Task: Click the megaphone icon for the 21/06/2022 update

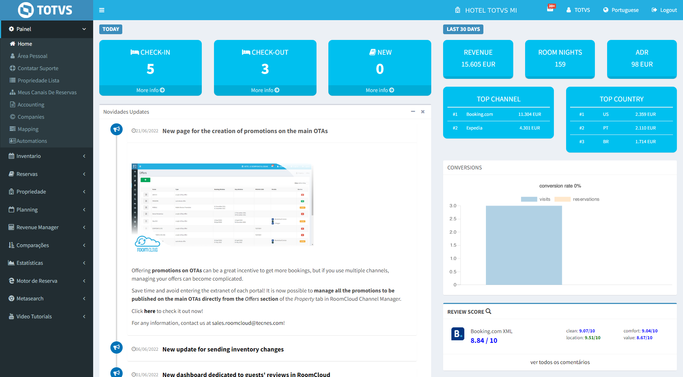Action: tap(117, 130)
